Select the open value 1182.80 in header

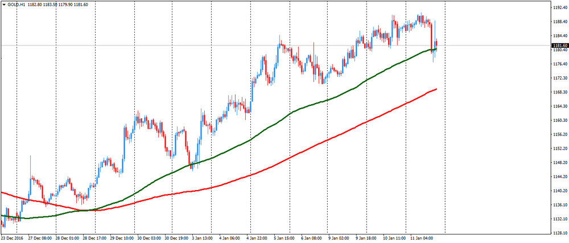(35, 5)
